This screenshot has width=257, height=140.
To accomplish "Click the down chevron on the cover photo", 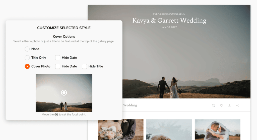I will pyautogui.click(x=169, y=93).
